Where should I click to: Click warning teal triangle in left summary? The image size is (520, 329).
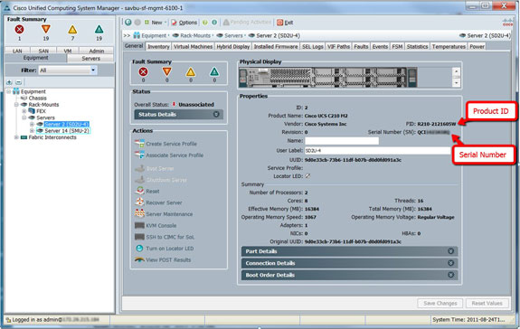[99, 30]
